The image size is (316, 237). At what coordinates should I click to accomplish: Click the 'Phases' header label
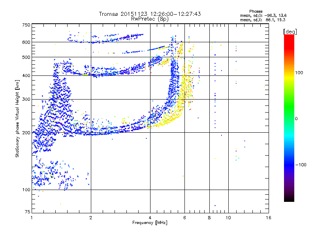[256, 11]
